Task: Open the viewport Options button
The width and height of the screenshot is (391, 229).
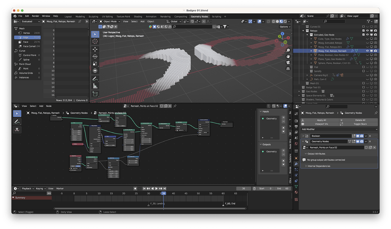Action: click(x=285, y=27)
